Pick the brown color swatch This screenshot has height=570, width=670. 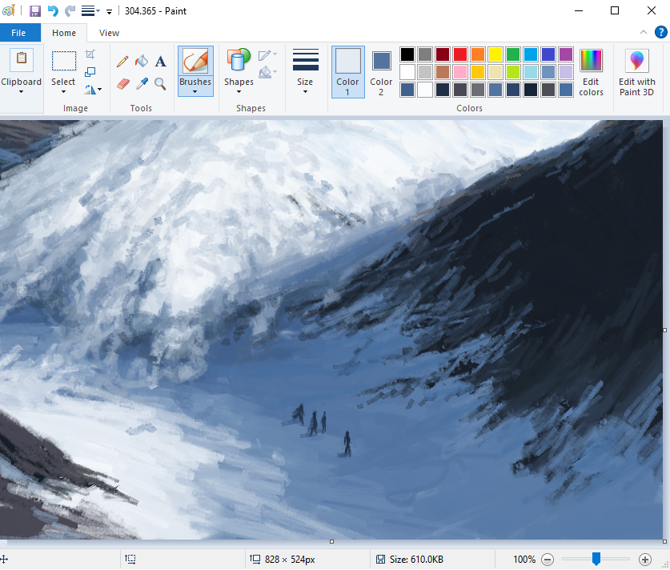click(x=443, y=72)
